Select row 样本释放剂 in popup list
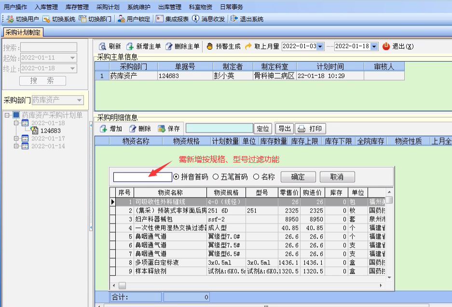Image resolution: width=452 pixels, height=307 pixels. click(x=247, y=271)
